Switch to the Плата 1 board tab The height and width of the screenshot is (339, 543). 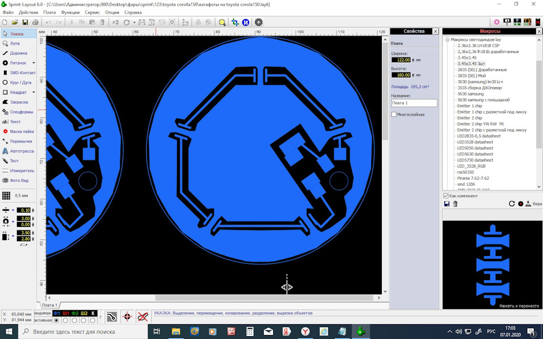[x=50, y=305]
